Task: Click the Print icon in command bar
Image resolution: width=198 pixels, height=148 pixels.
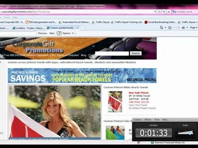Action: coord(183,28)
